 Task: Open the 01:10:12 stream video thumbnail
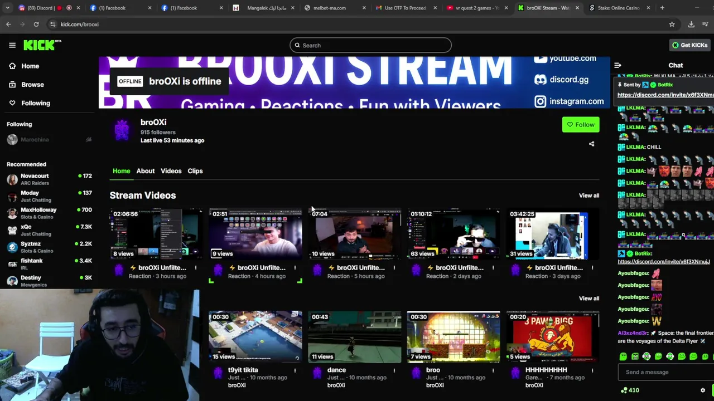coord(454,234)
